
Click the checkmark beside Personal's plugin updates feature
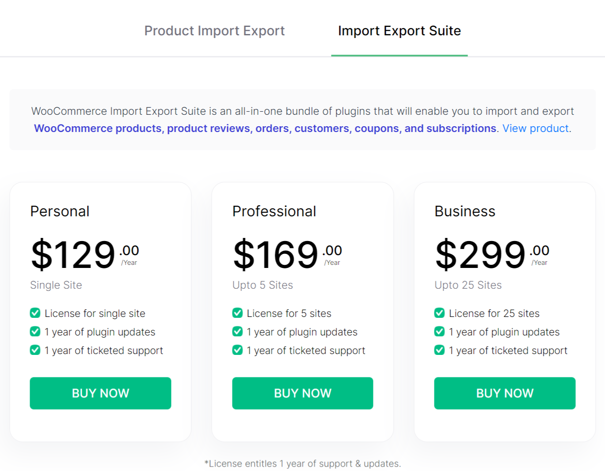click(35, 332)
